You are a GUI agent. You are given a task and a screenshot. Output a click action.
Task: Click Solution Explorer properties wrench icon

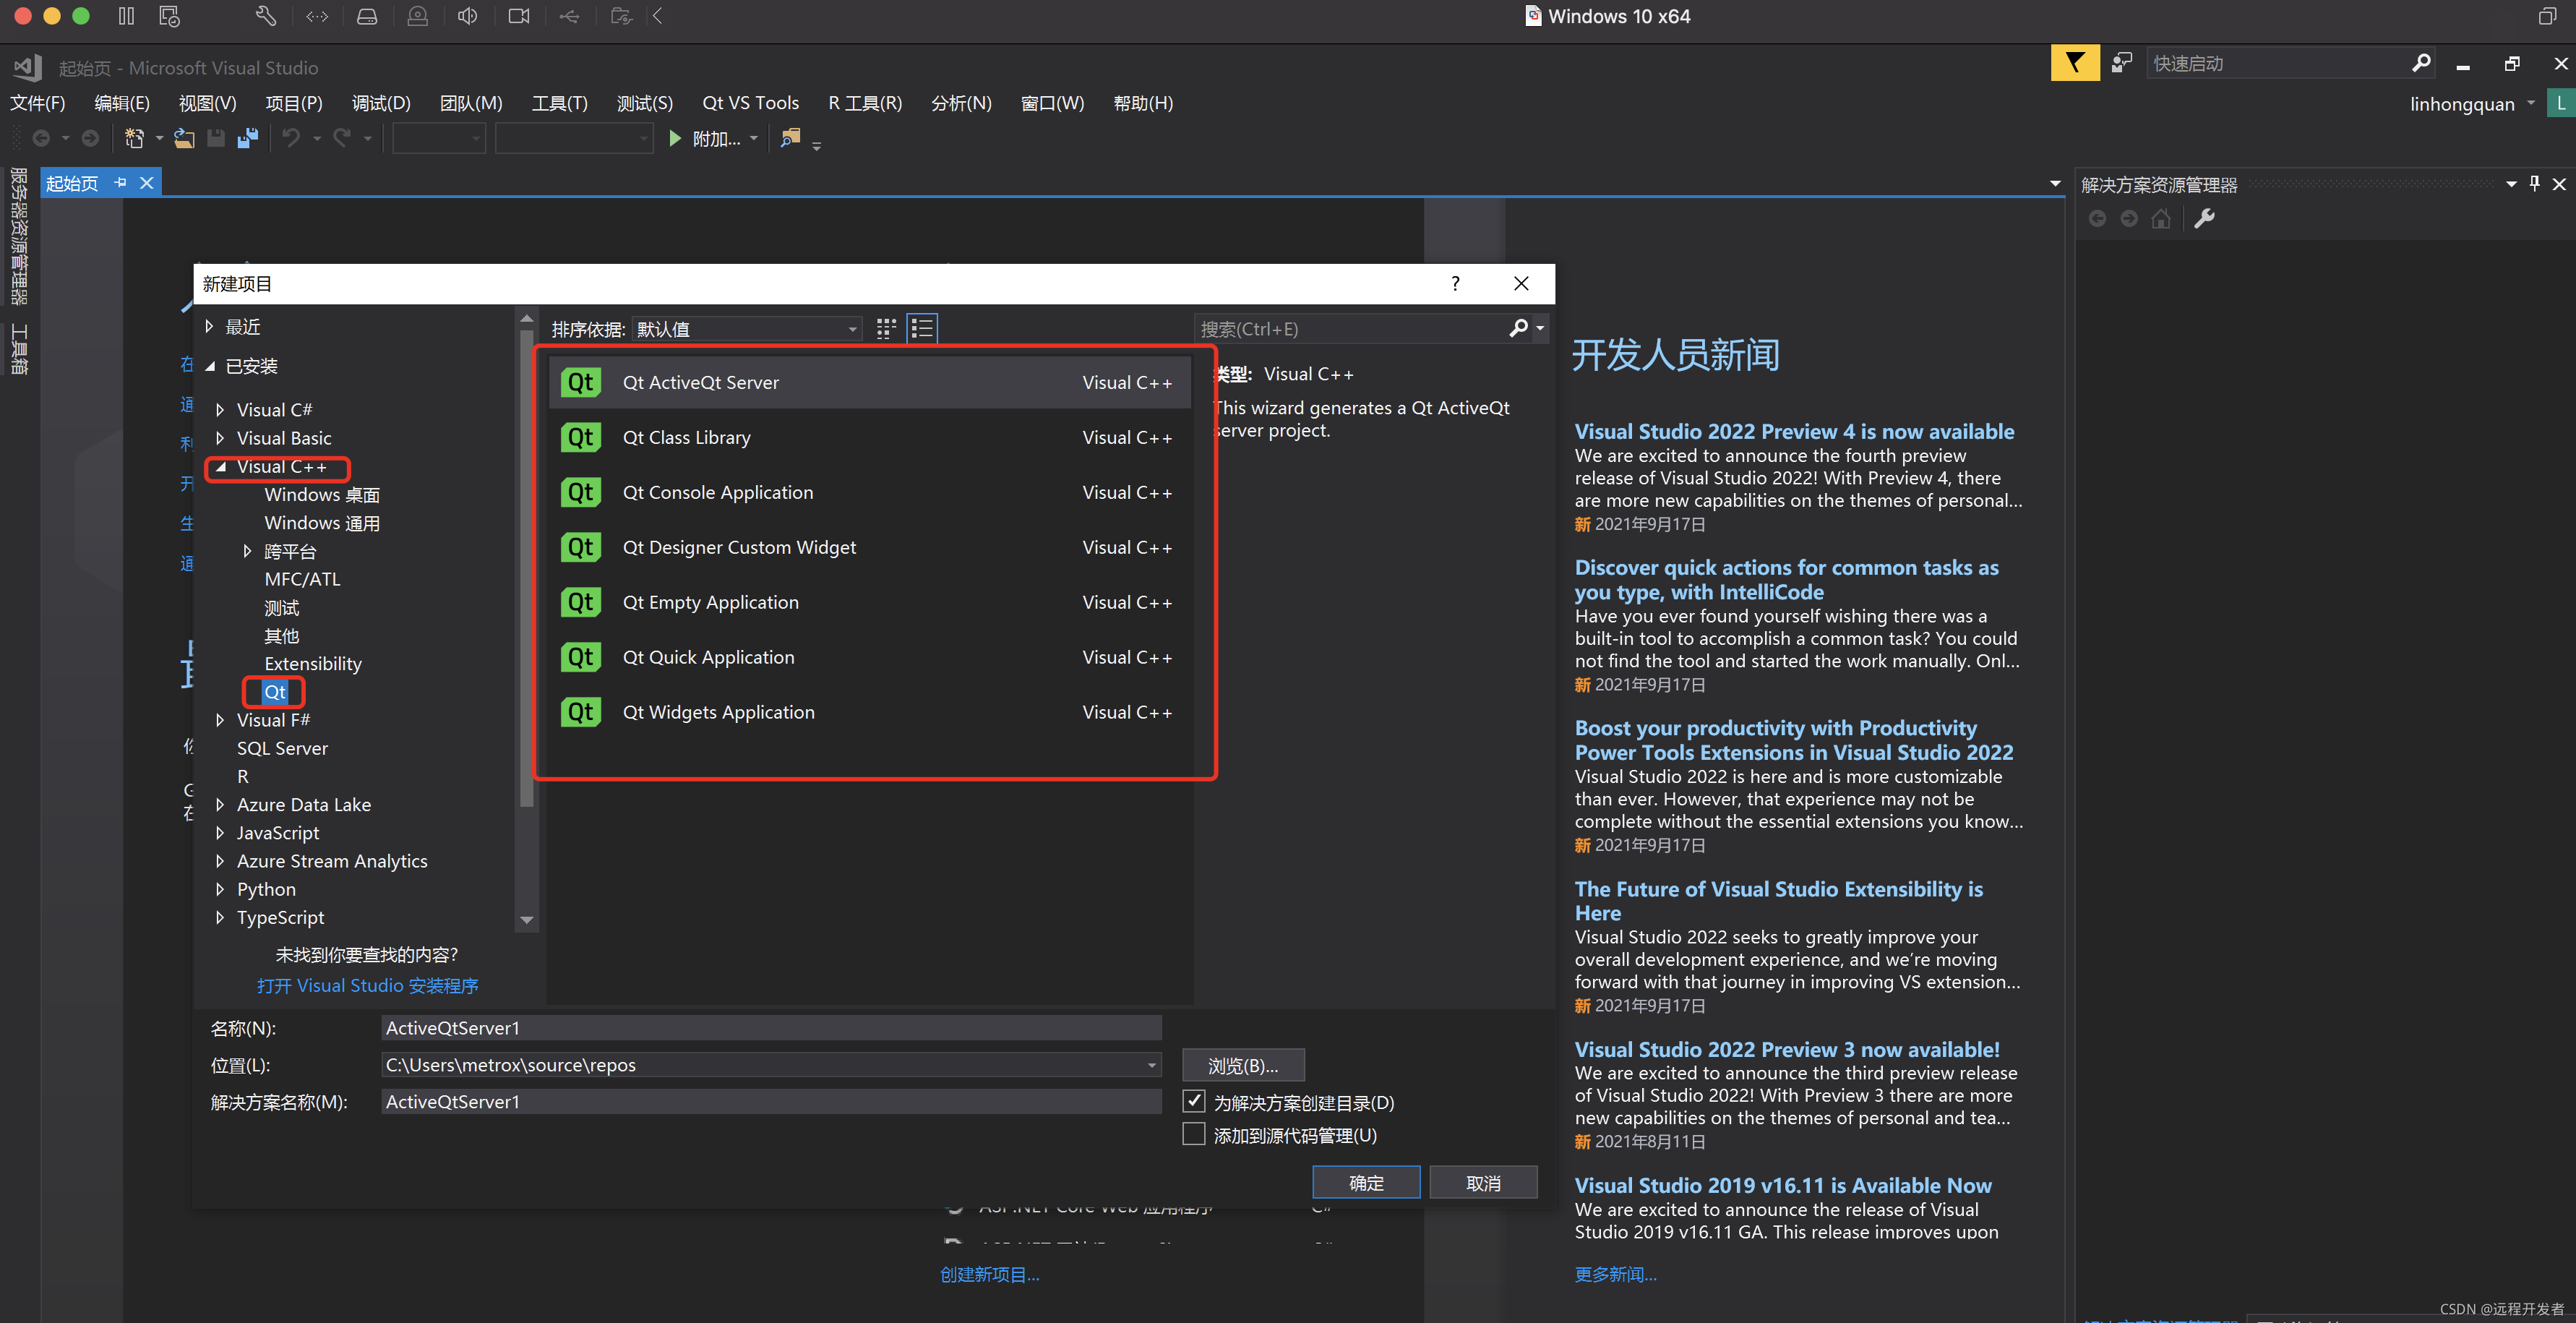pyautogui.click(x=2204, y=218)
